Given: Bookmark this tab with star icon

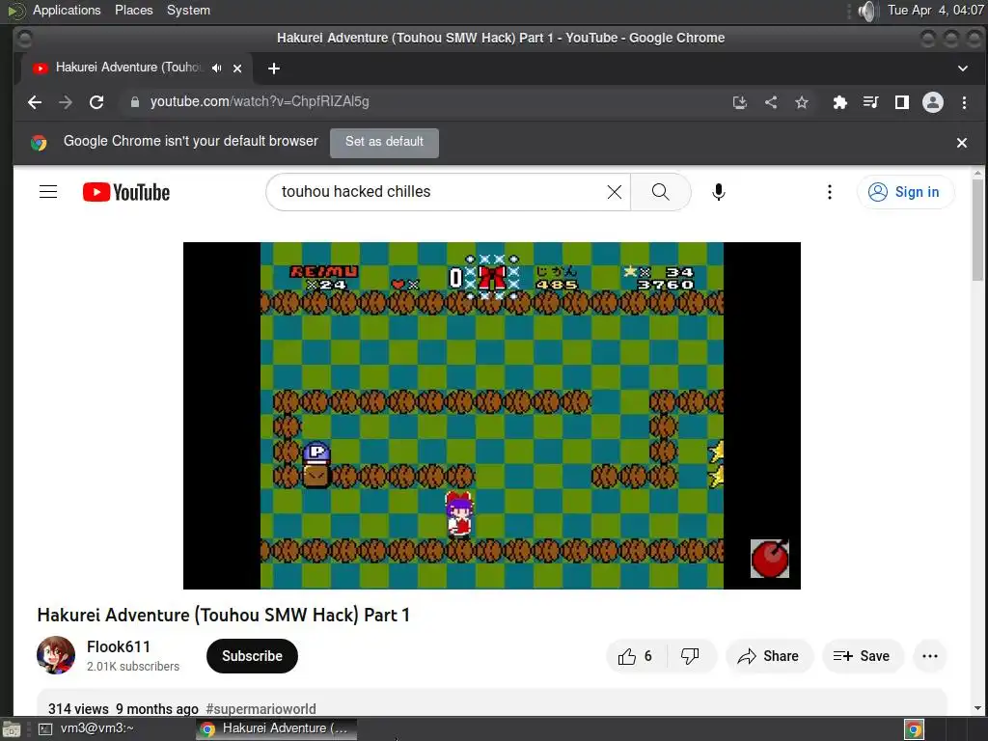Looking at the screenshot, I should point(802,102).
